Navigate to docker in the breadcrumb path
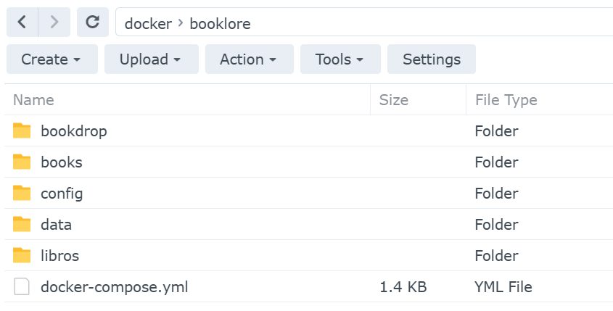 148,24
